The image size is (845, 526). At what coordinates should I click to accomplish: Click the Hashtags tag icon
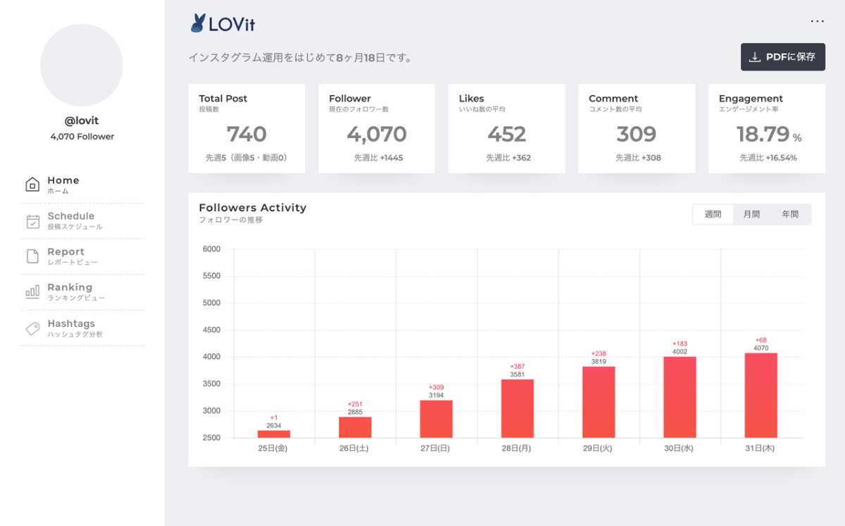pos(32,328)
